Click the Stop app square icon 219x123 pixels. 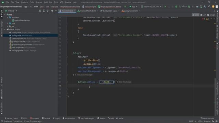click(x=193, y=6)
